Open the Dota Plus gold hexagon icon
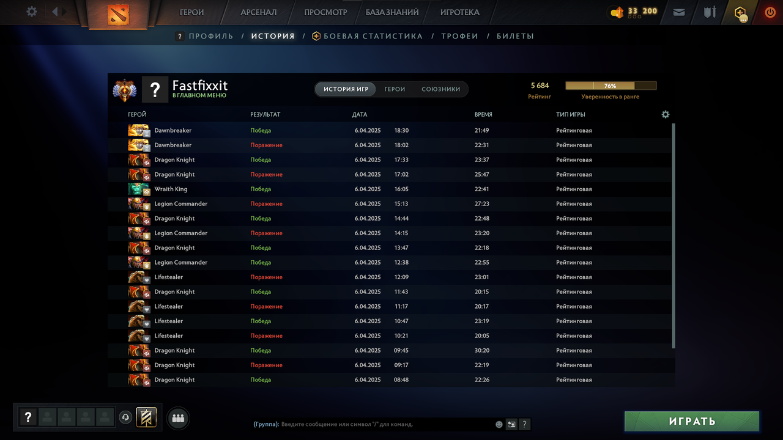This screenshot has height=440, width=783. [x=741, y=12]
